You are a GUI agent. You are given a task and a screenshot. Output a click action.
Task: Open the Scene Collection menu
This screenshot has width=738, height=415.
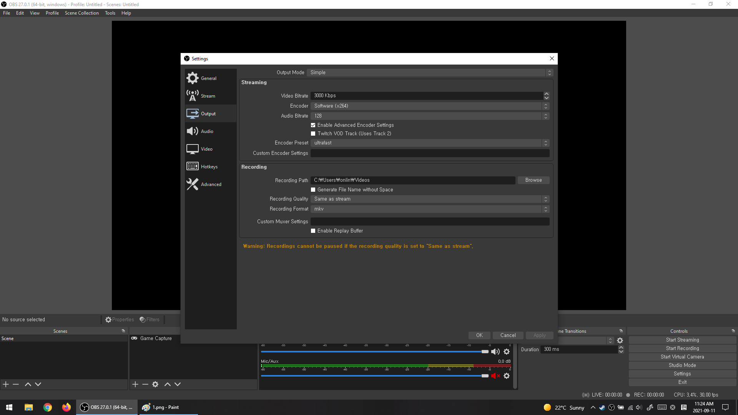point(81,13)
